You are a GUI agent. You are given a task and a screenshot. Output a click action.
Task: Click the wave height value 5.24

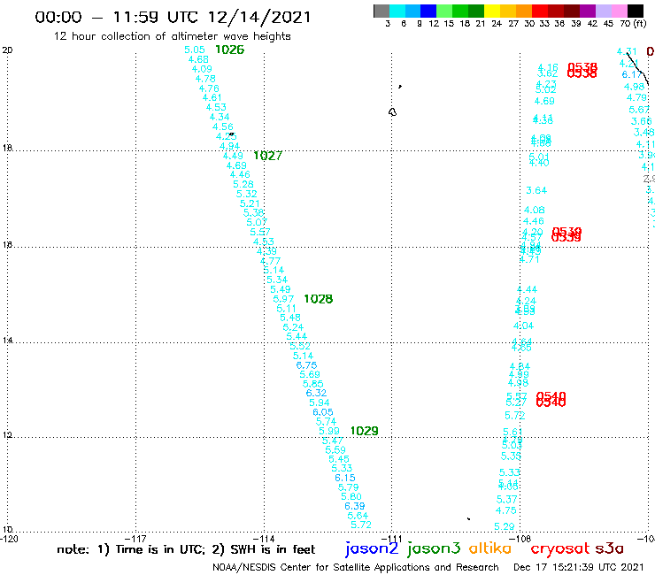click(293, 327)
